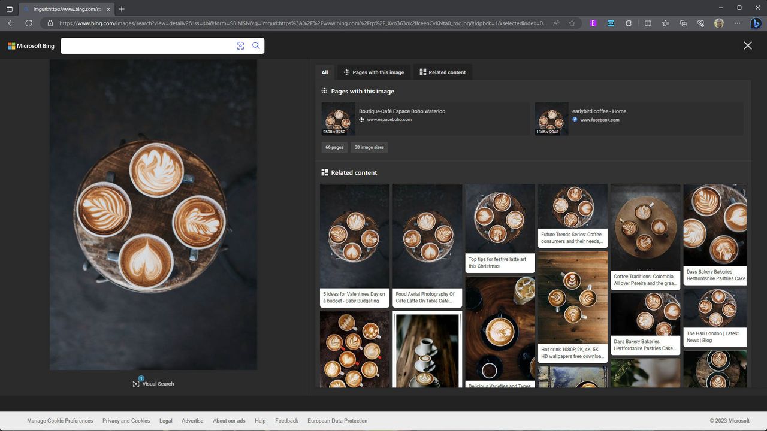Open visual search camera icon in search box
The height and width of the screenshot is (431, 767).
pyautogui.click(x=240, y=46)
